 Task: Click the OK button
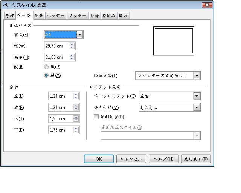pos(99,159)
